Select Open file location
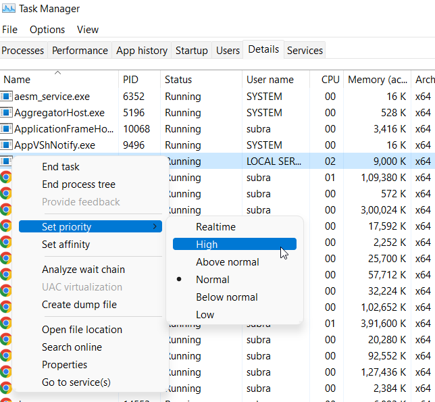The height and width of the screenshot is (402, 435). tap(82, 330)
